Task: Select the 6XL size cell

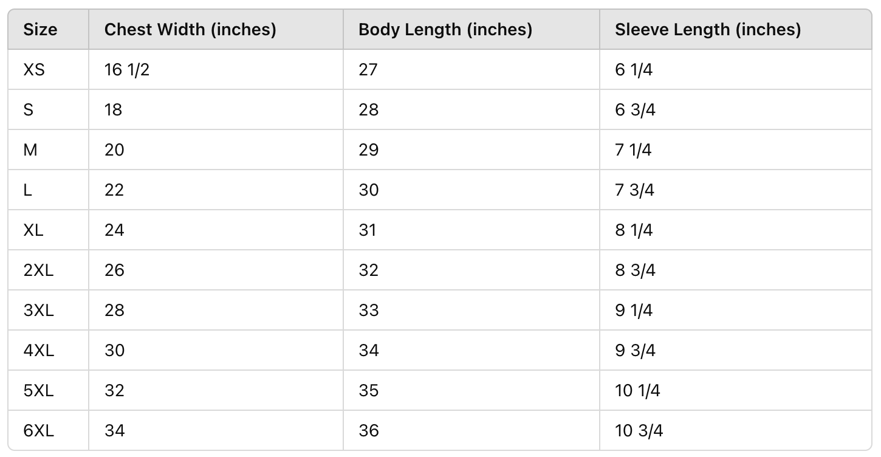Action: (39, 431)
